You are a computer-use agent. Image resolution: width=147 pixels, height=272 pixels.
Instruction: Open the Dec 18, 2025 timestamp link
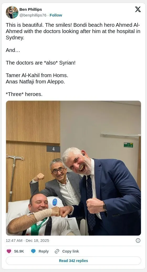tap(27, 241)
